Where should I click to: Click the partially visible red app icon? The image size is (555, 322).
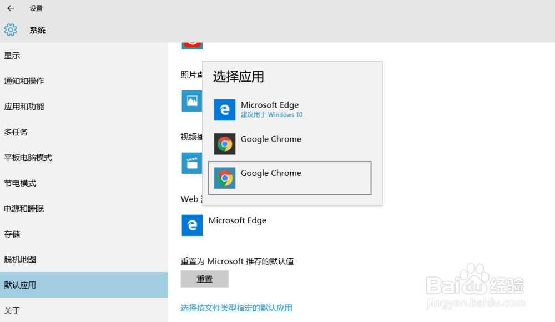tap(192, 46)
